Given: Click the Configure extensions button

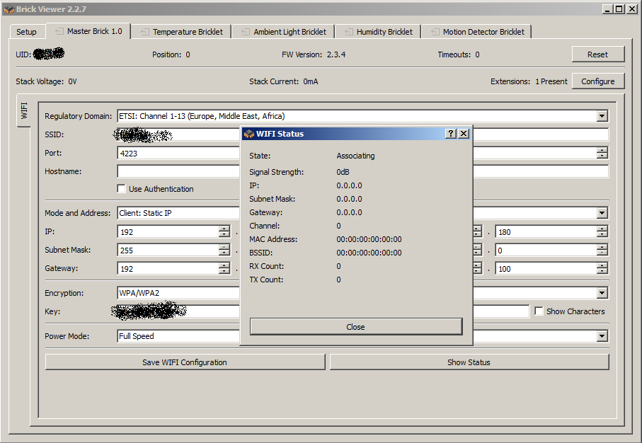Looking at the screenshot, I should [598, 81].
